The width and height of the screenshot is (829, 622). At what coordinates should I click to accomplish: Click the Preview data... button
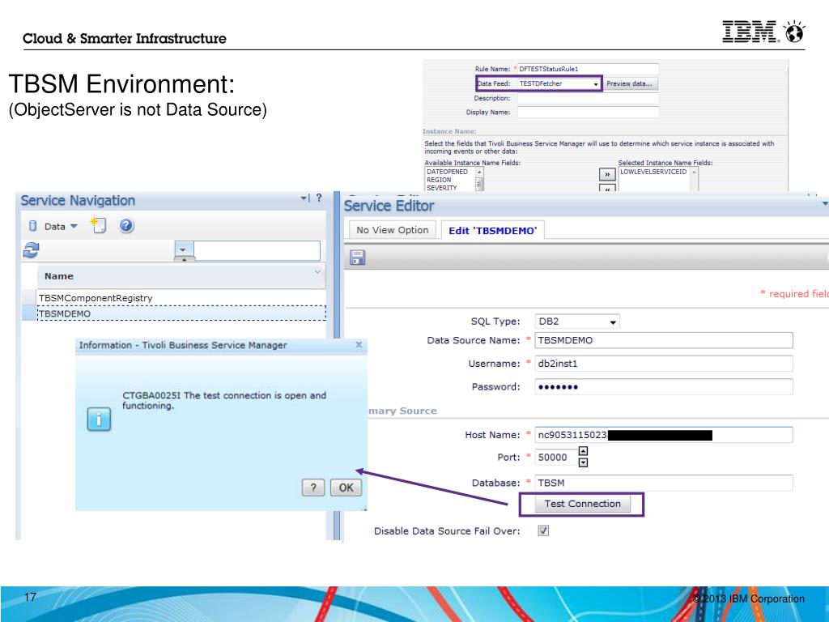point(629,83)
